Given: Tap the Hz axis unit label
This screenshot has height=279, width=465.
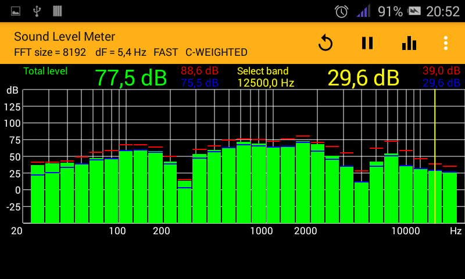Looking at the screenshot, I should (x=456, y=231).
